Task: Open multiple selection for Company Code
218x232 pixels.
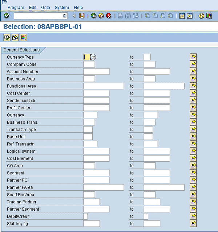Action: coord(193,64)
